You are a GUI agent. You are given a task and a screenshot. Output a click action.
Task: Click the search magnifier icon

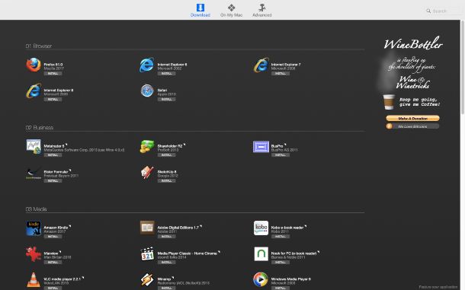coord(428,11)
